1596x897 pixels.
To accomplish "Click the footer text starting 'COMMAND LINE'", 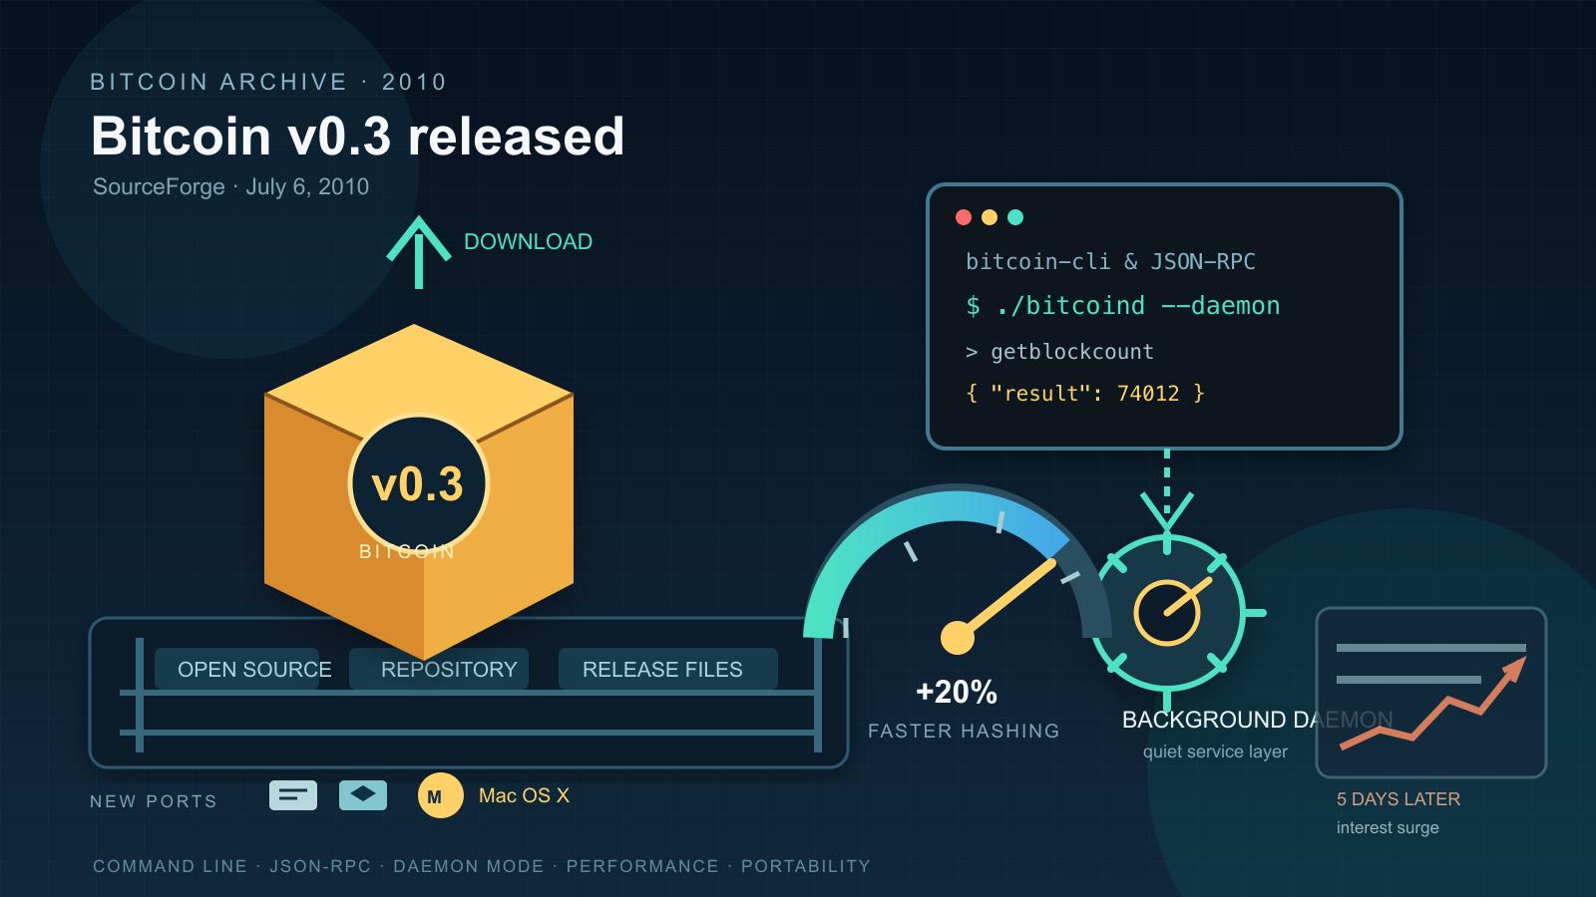I will click(482, 866).
